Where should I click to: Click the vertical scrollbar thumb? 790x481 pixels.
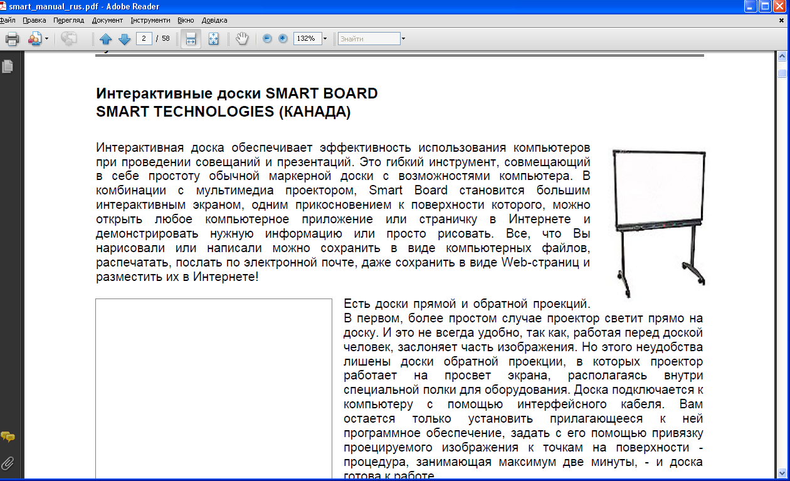point(782,73)
